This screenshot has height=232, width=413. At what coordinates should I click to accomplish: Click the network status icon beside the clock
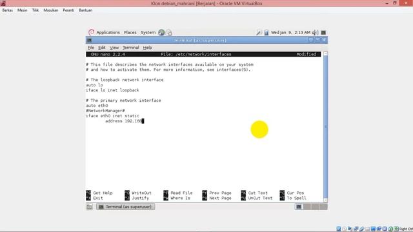(267, 33)
